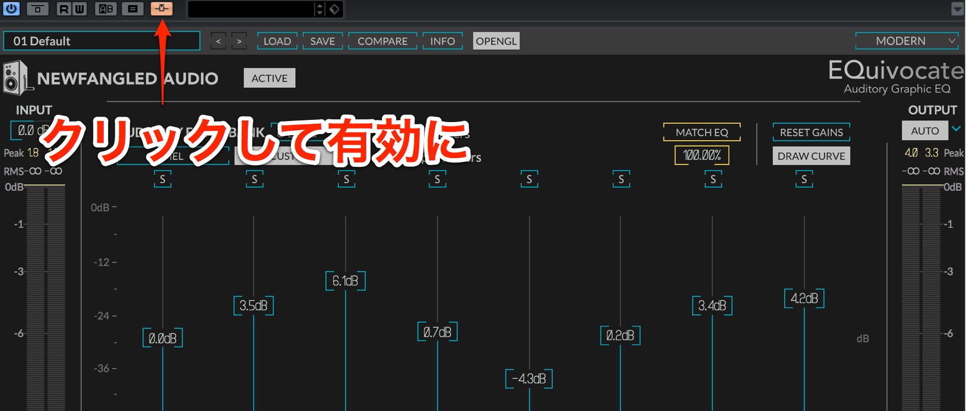Go to previous preset with < button

click(218, 41)
